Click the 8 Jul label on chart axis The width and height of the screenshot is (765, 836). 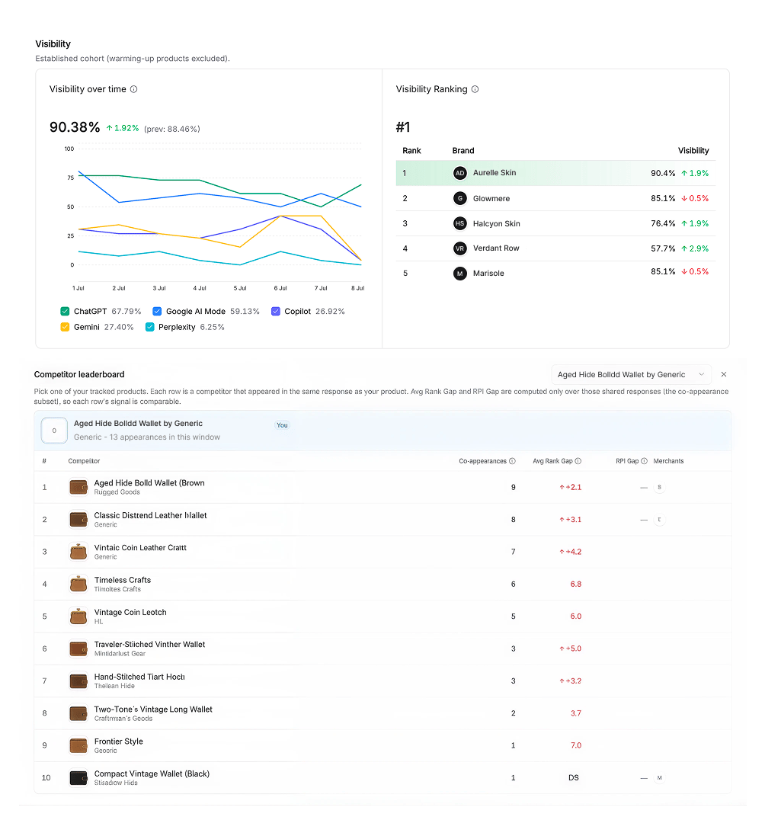pos(357,288)
